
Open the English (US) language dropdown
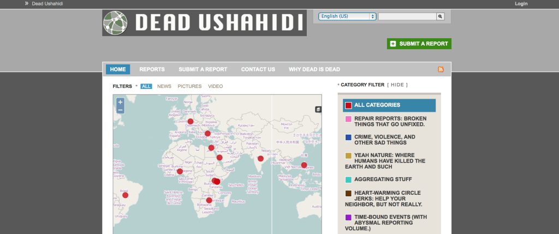[347, 16]
